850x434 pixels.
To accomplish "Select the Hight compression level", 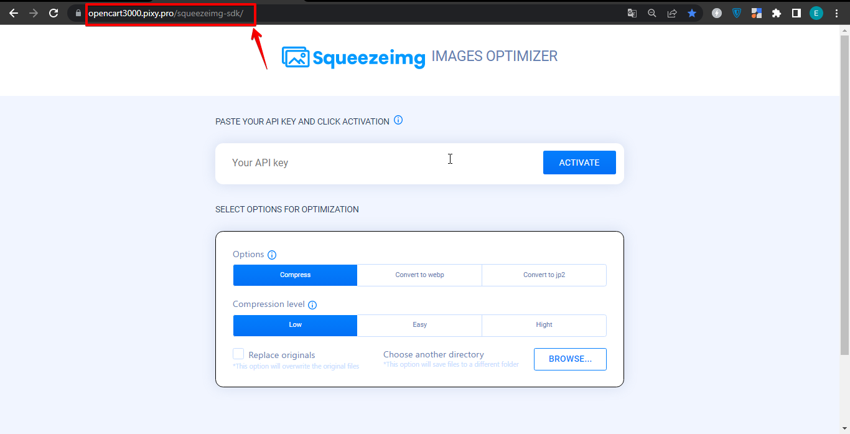I will [x=544, y=325].
